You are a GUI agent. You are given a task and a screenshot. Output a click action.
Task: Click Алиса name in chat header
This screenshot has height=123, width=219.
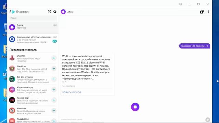70,12
